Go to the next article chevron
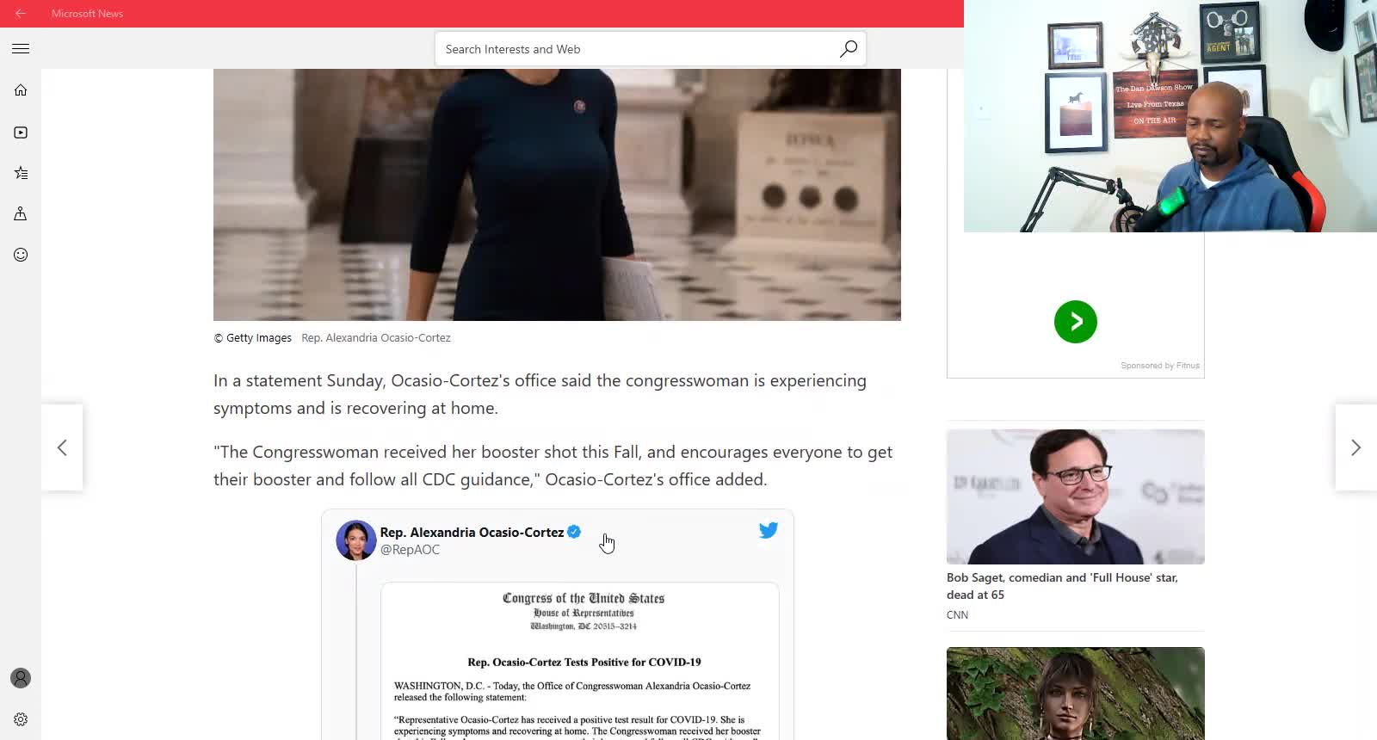Viewport: 1377px width, 740px height. pyautogui.click(x=1355, y=447)
